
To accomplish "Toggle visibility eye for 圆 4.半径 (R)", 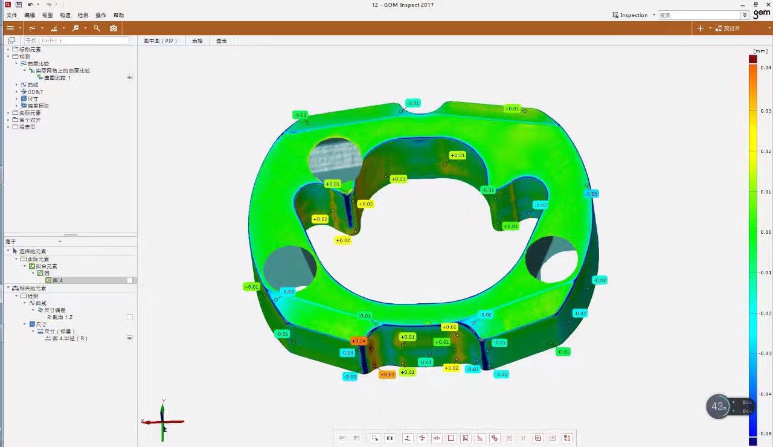I will pyautogui.click(x=129, y=338).
